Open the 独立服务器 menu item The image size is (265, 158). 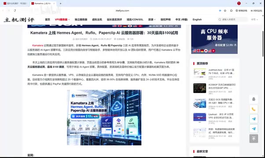81,20
